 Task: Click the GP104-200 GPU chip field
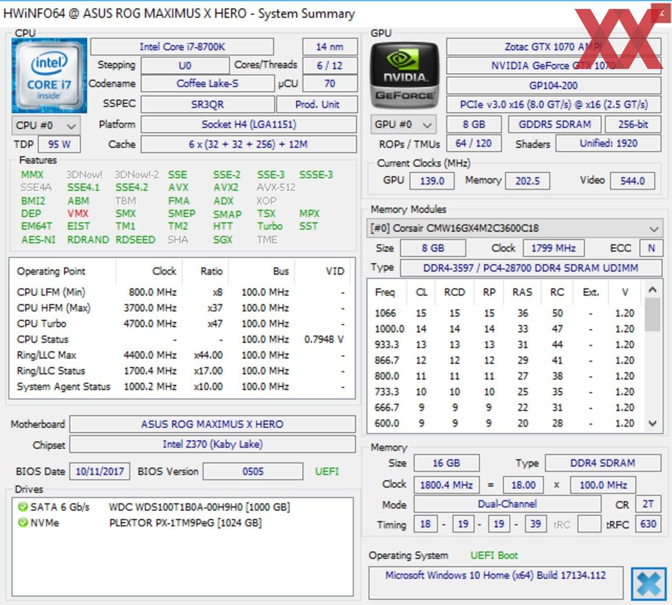click(553, 85)
